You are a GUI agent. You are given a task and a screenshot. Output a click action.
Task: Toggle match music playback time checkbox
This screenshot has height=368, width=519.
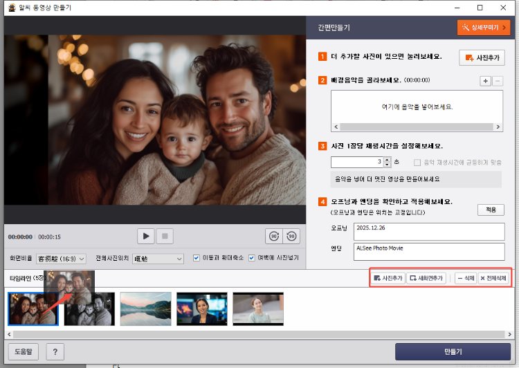417,163
